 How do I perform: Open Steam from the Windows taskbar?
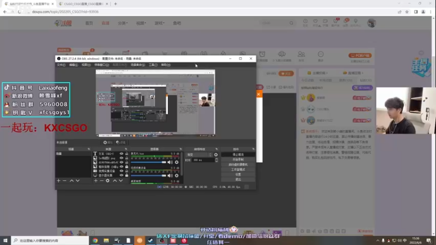coord(151,241)
